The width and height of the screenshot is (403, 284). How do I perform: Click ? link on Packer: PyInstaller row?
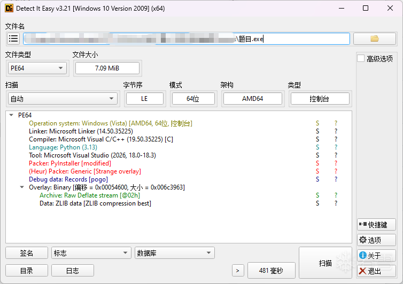point(336,163)
